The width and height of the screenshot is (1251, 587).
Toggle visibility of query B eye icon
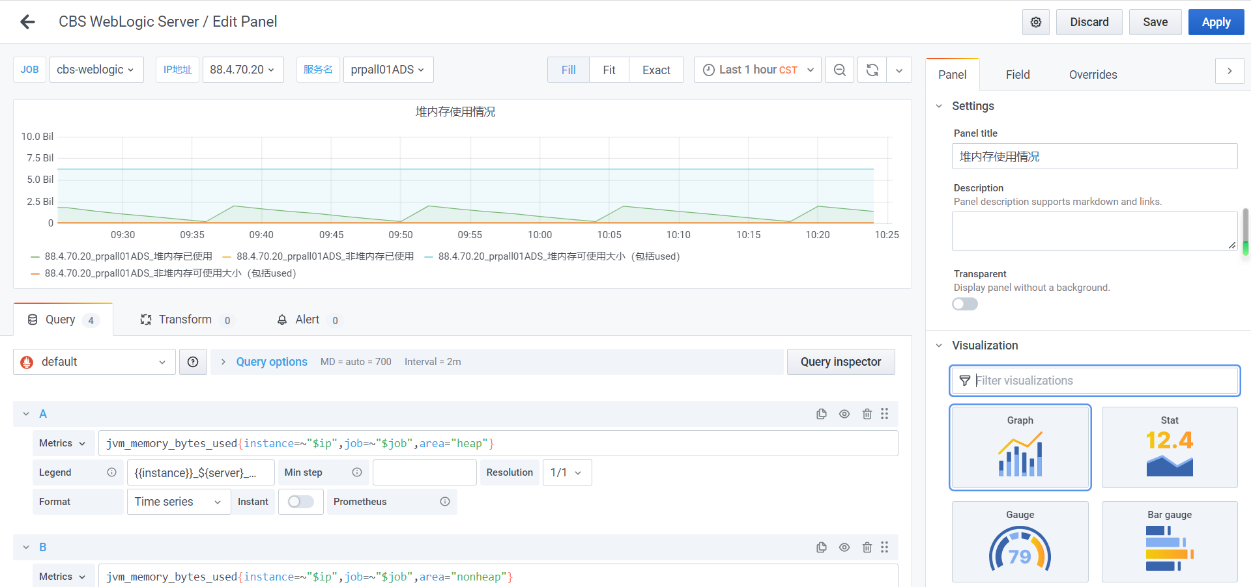[x=844, y=547]
